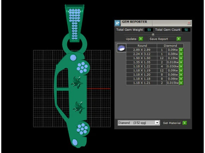Close the Gem Reporter window
Screen dimensions: 205x153
point(189,23)
